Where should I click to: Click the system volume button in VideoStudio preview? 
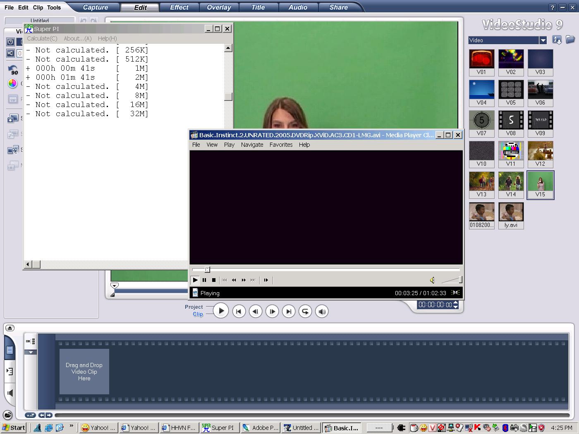322,311
